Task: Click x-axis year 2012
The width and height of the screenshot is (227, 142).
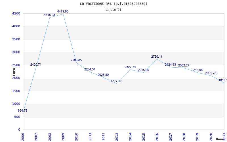Action: point(103,137)
